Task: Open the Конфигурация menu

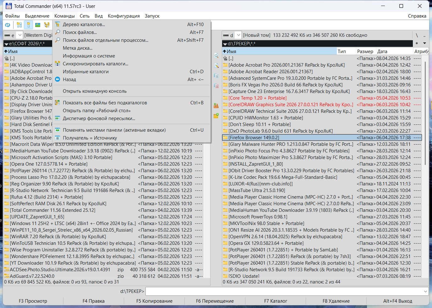Action: tap(124, 16)
